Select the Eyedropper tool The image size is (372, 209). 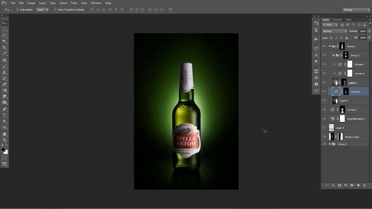pos(4,54)
